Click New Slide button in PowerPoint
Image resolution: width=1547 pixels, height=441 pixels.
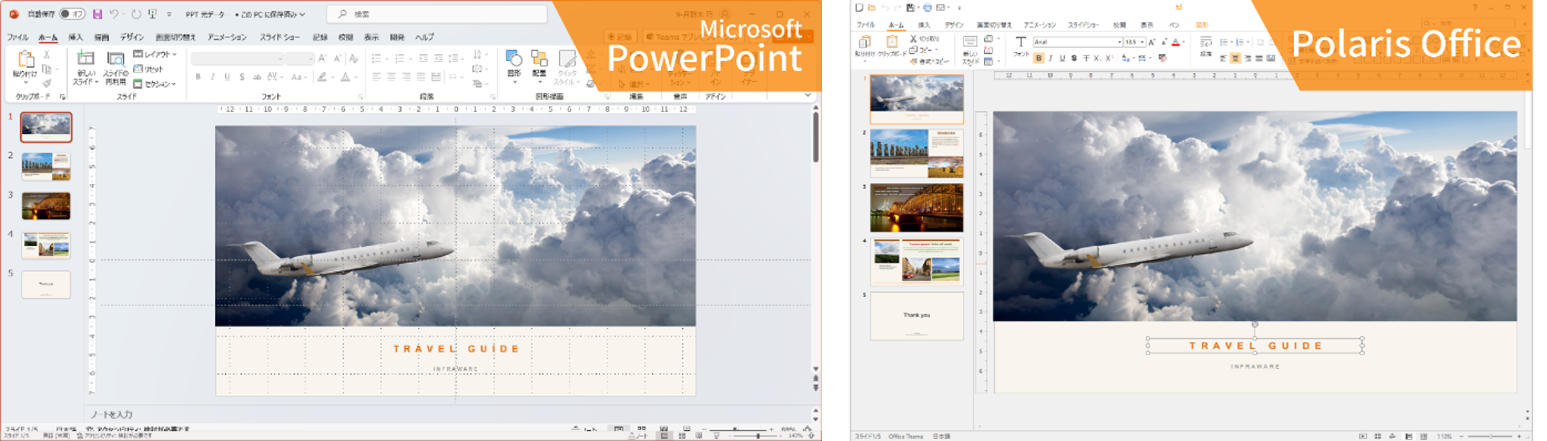point(86,68)
